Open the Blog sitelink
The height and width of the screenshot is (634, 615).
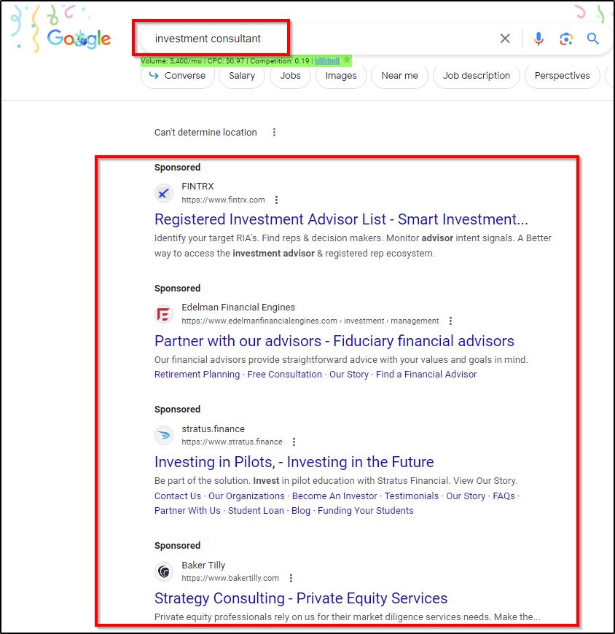[x=301, y=511]
